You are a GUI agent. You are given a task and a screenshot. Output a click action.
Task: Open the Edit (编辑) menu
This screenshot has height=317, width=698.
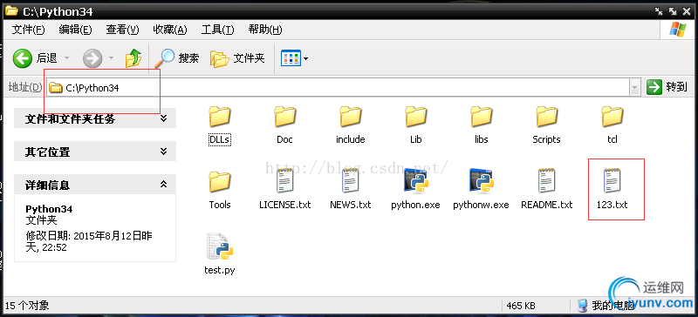coord(75,30)
